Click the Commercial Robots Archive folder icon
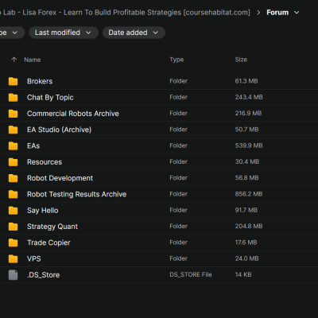This screenshot has width=318, height=318. (13, 114)
